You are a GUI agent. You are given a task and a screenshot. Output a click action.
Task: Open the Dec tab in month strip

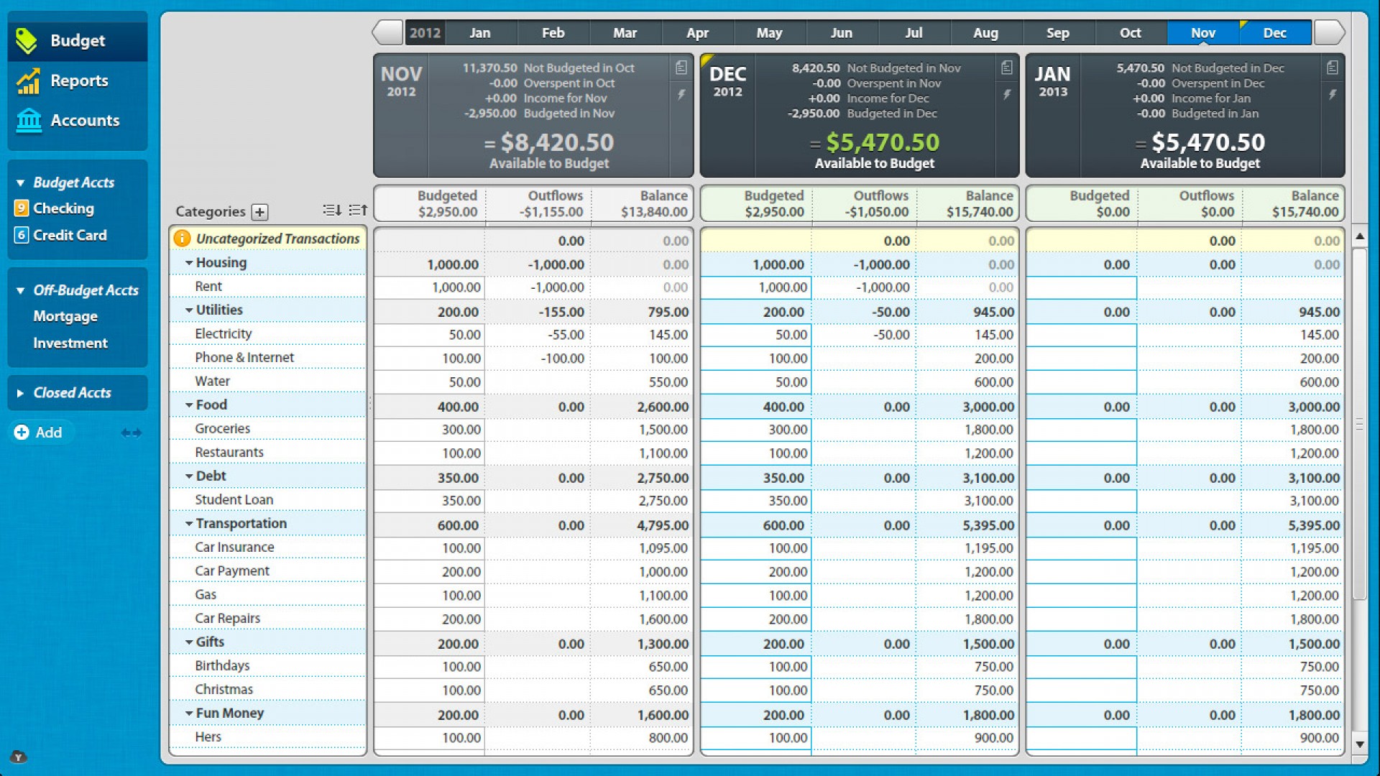coord(1275,32)
